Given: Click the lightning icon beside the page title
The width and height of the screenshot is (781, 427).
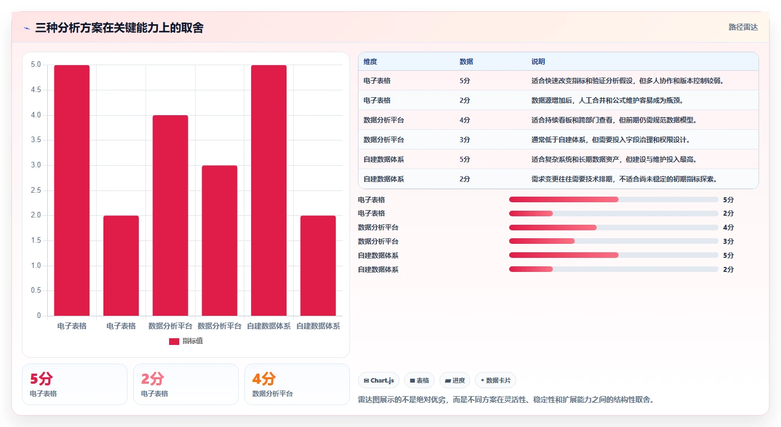Looking at the screenshot, I should (27, 28).
